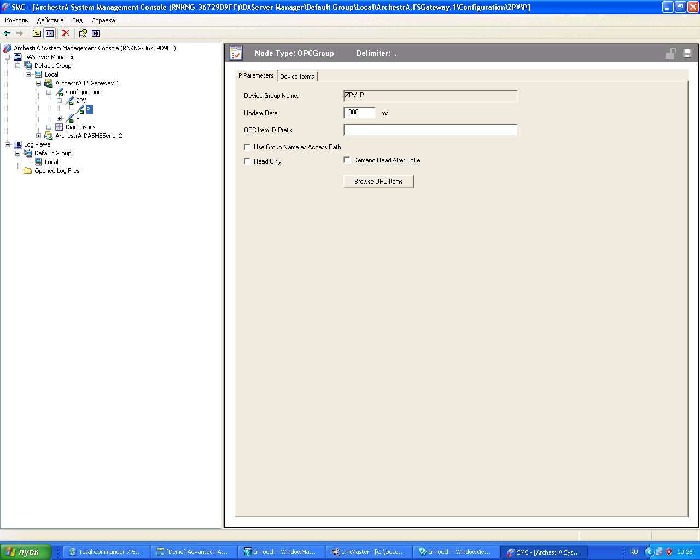The image size is (700, 560).
Task: Click the Up One Level folder icon
Action: 37,33
